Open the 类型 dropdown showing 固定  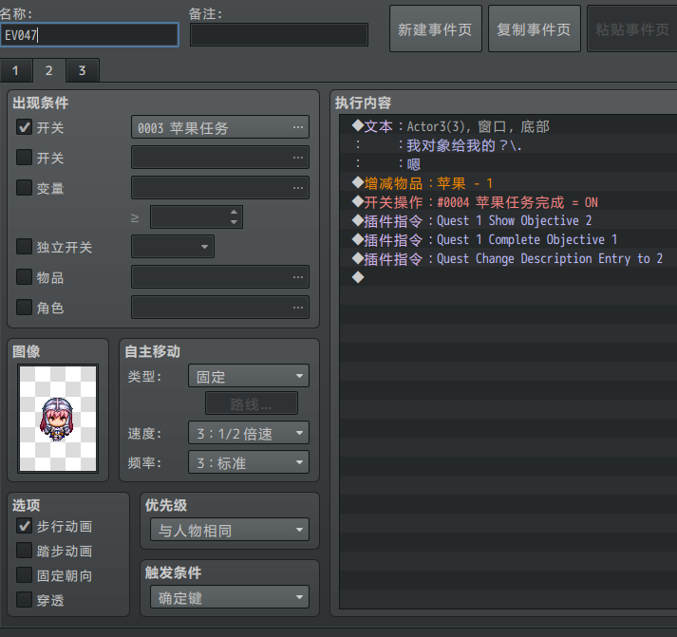tap(249, 376)
